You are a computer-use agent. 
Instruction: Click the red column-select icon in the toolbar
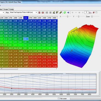39,13
